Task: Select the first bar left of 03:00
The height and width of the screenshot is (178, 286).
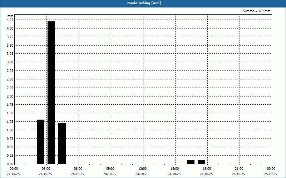Action: click(x=40, y=142)
